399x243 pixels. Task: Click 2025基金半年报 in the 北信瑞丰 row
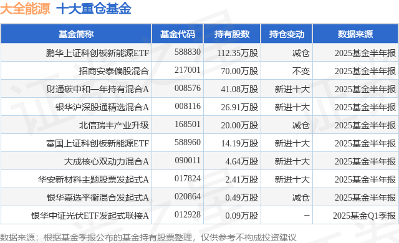pos(365,125)
